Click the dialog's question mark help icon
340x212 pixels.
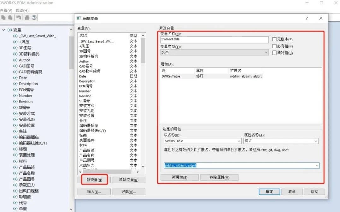(307, 18)
